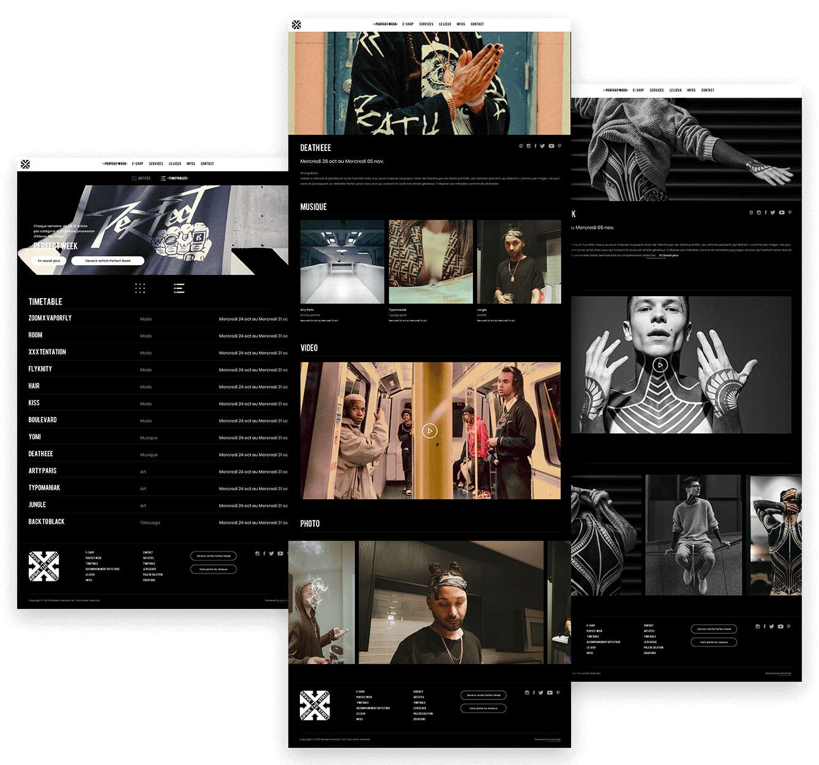Screen dimensions: 819x765
Task: Open the TIMETABLES tab
Action: click(x=178, y=178)
